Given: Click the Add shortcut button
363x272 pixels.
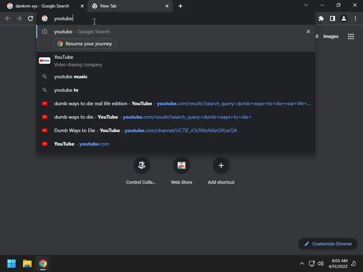Looking at the screenshot, I should click(221, 171).
